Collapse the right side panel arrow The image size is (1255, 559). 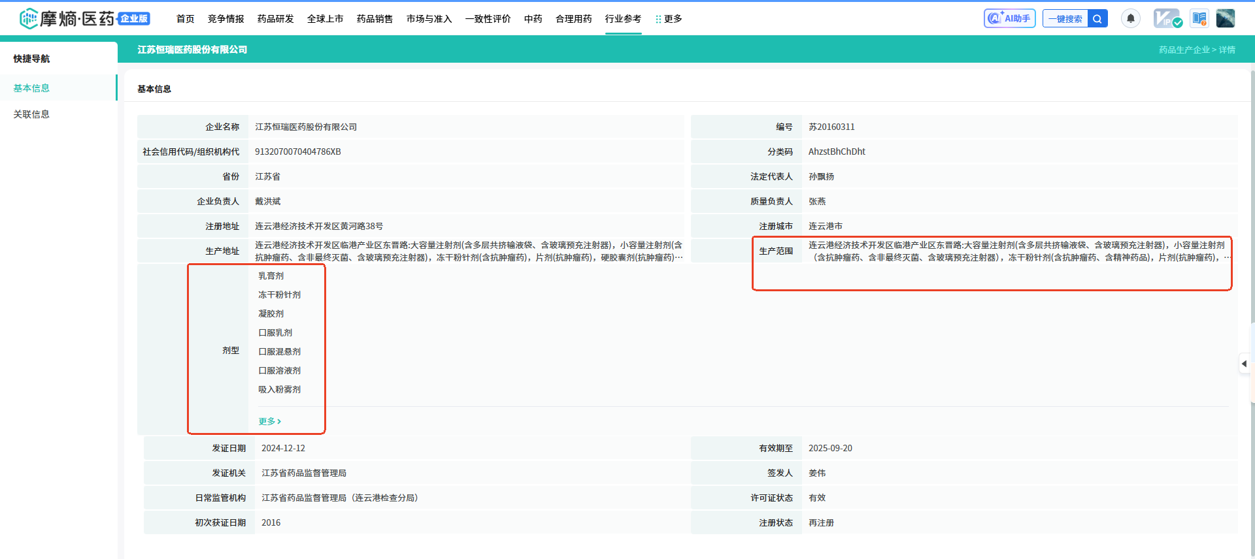click(x=1245, y=364)
